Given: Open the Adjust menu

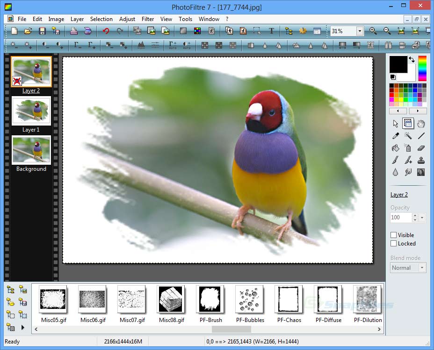Looking at the screenshot, I should [127, 19].
